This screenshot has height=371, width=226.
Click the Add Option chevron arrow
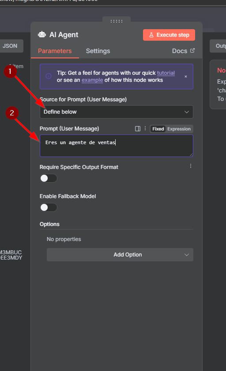[187, 255]
